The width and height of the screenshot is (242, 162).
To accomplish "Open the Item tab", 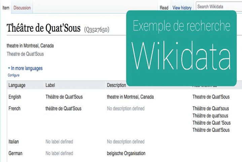I will tap(6, 8).
